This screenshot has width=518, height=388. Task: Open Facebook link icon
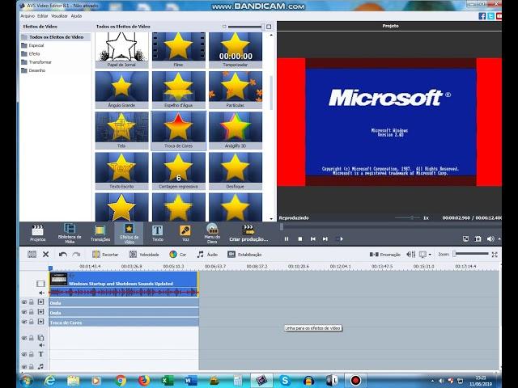click(x=482, y=16)
